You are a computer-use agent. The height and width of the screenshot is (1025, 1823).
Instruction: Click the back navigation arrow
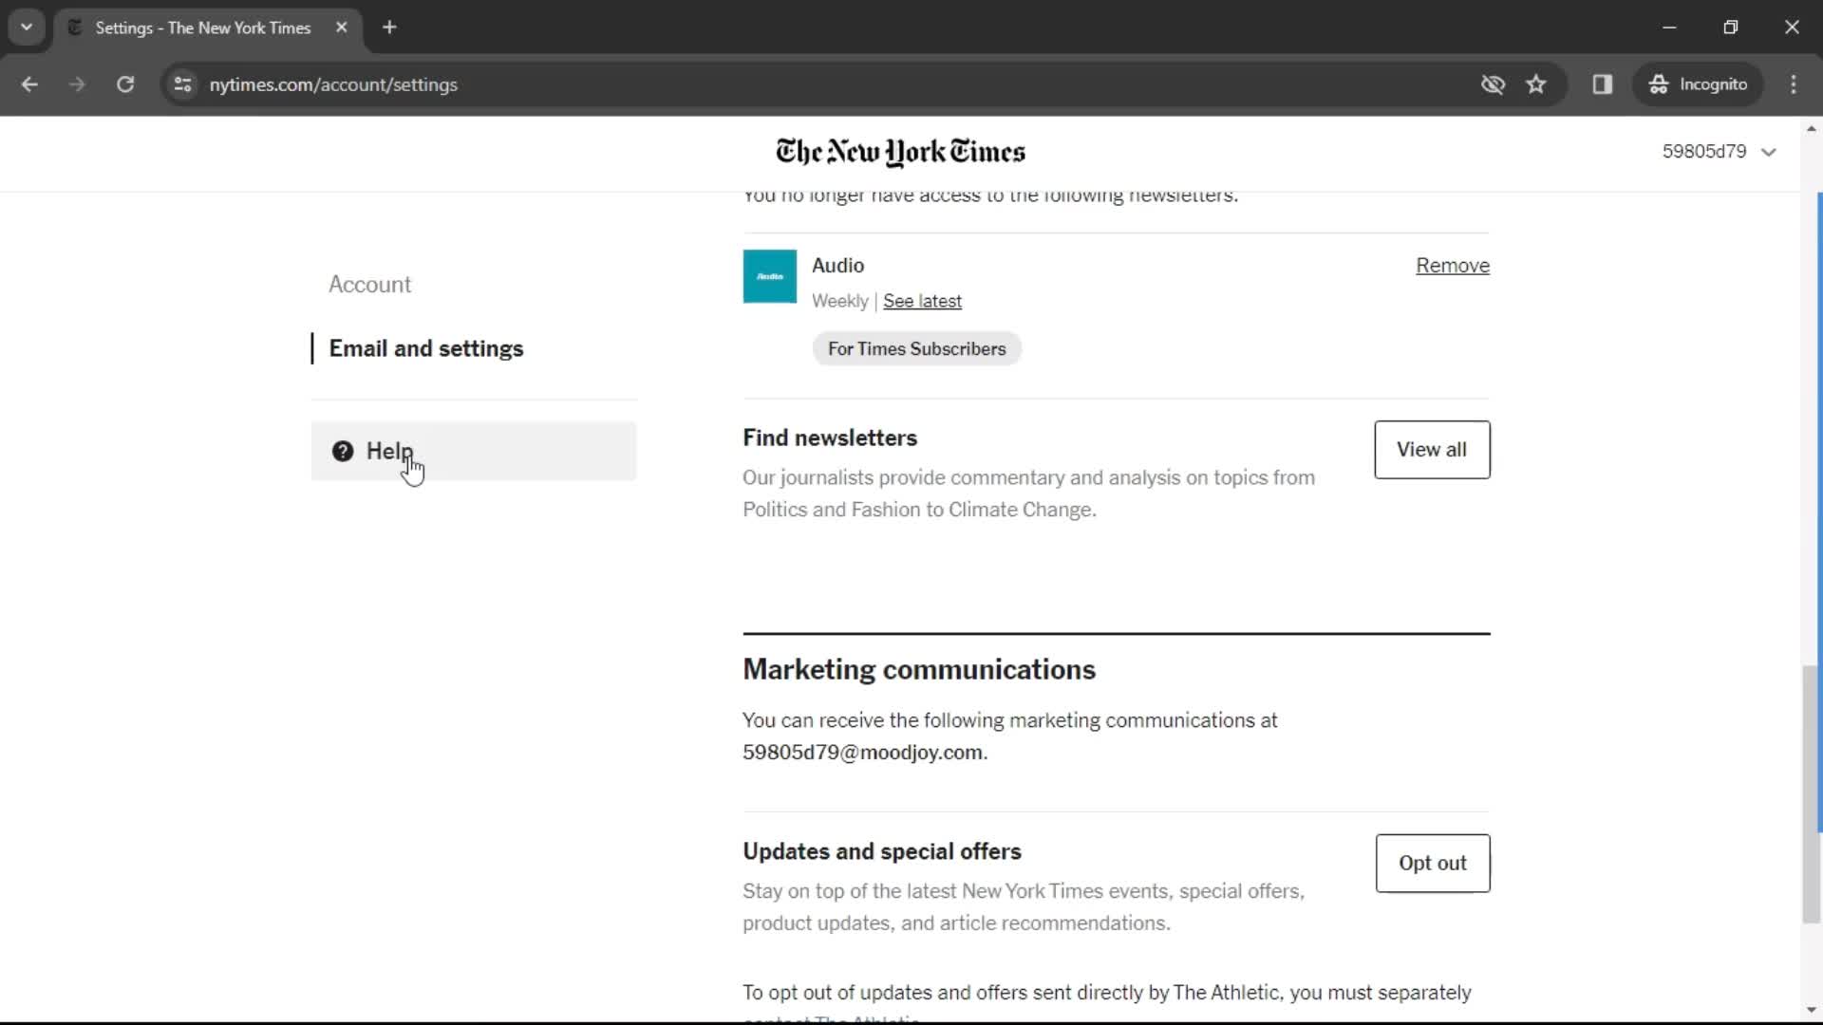[x=30, y=85]
